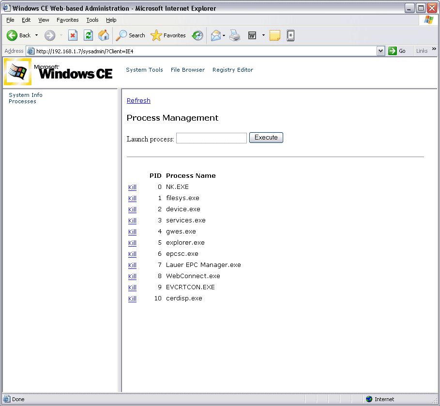The width and height of the screenshot is (440, 406).
Task: Expand the Links toolbar chevron
Action: (434, 49)
